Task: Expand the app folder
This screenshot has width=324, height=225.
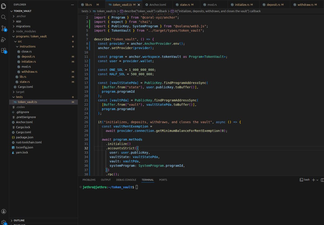Action: click(43, 21)
